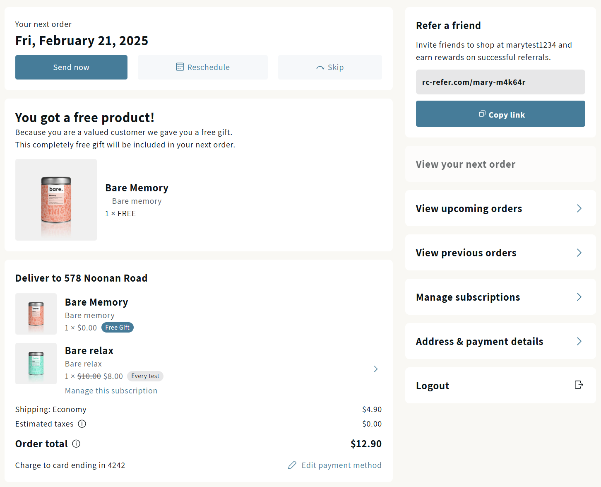
Task: Click the Every test frequency badge
Action: [x=145, y=376]
